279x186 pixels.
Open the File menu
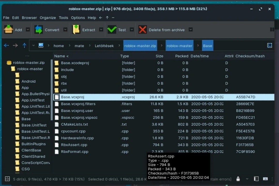[6, 18]
